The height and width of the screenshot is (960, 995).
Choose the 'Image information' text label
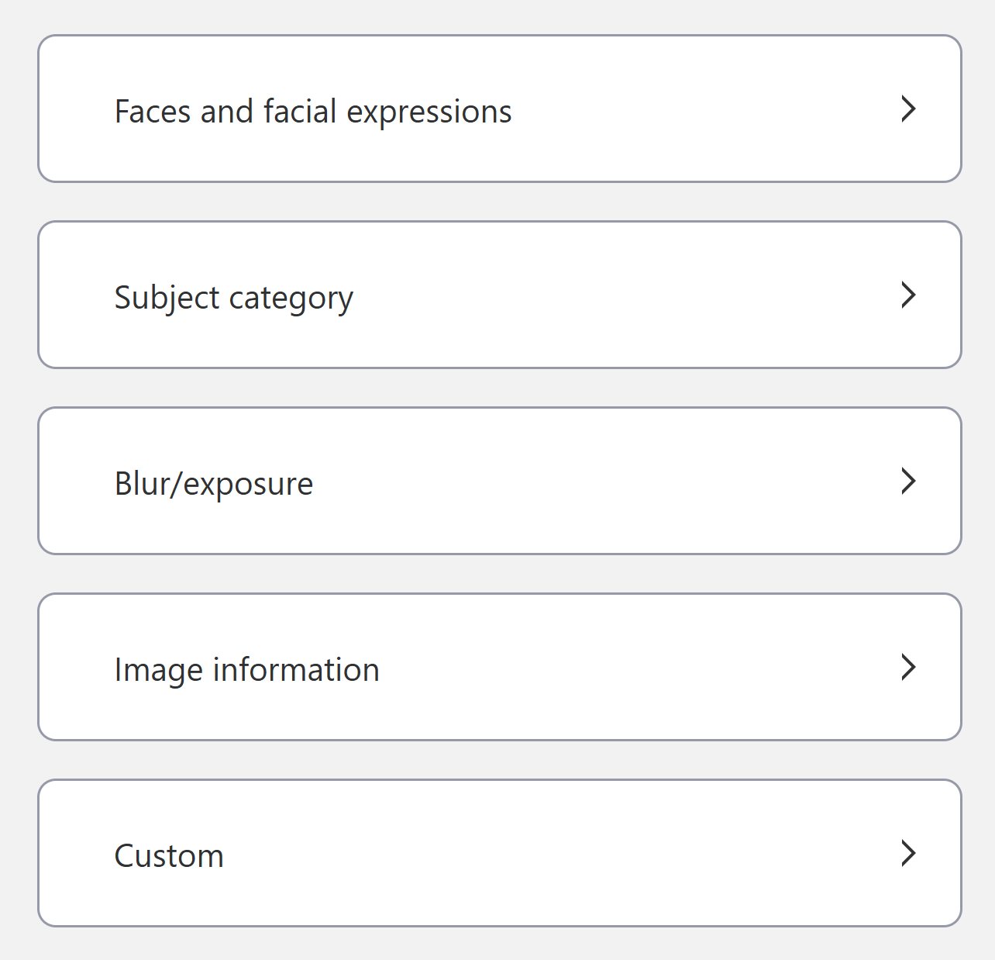click(x=246, y=670)
